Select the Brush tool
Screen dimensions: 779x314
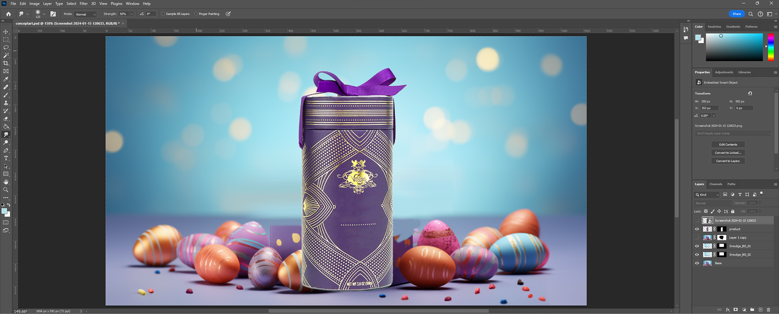6,95
